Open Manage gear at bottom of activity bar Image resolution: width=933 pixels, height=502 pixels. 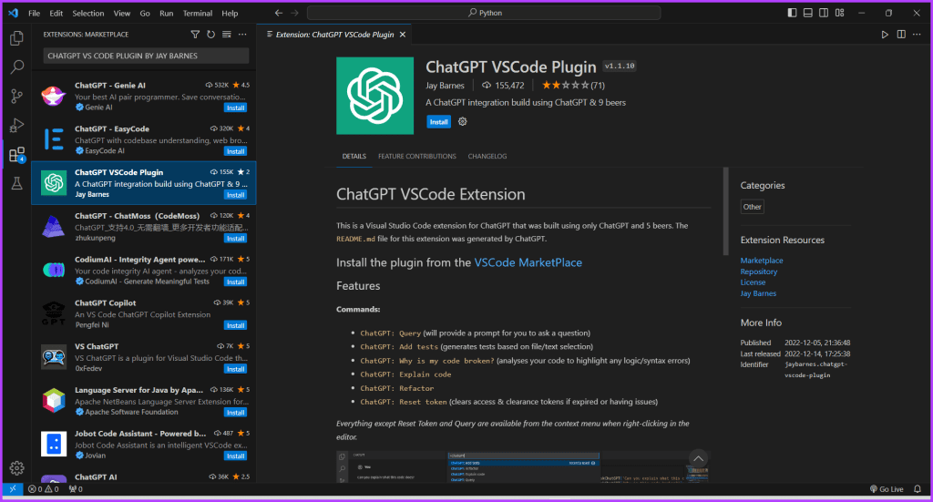click(16, 468)
